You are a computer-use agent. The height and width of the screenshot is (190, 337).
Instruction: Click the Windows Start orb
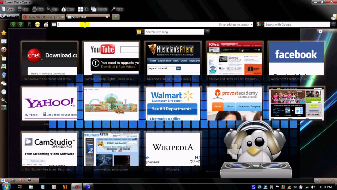click(6, 187)
